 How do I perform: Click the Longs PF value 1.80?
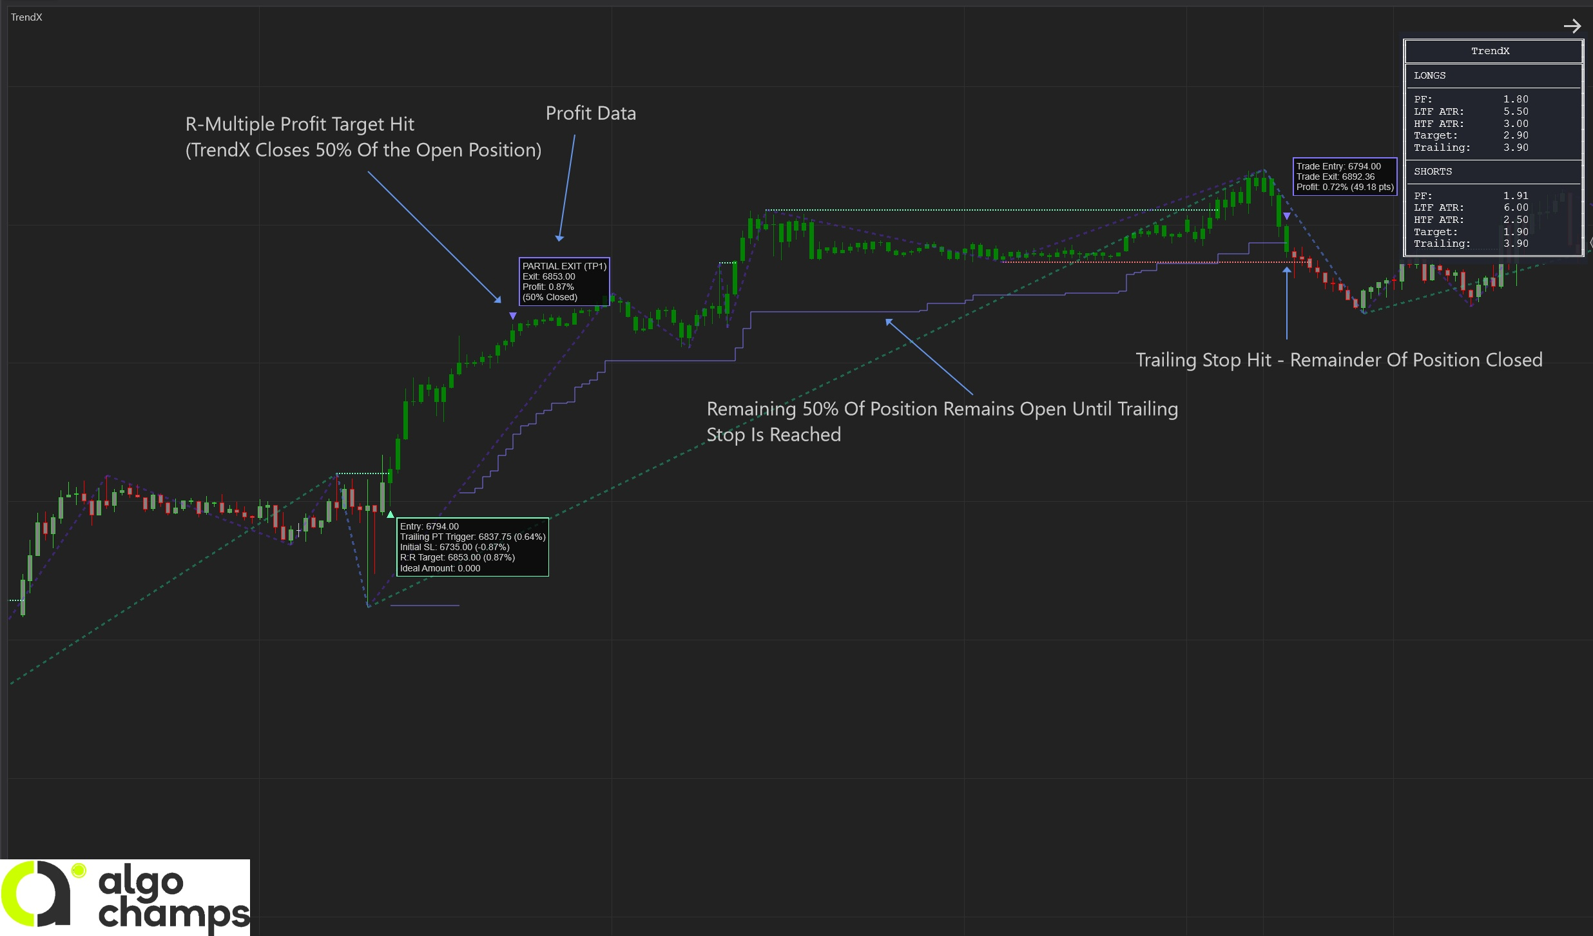click(x=1515, y=99)
